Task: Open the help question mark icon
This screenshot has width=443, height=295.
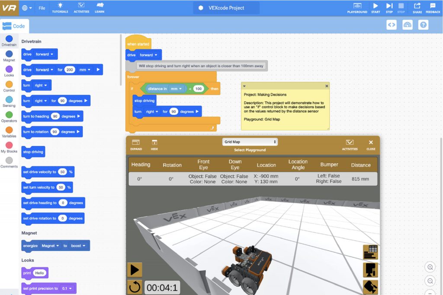Action: (423, 25)
